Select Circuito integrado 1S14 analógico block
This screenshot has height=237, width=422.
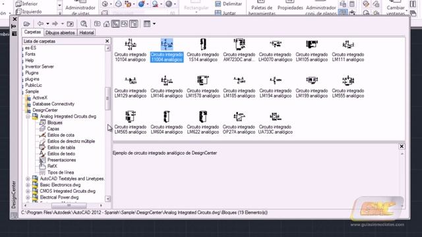[x=203, y=51]
